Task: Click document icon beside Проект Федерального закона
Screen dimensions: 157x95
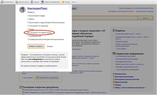Action: [23, 92]
